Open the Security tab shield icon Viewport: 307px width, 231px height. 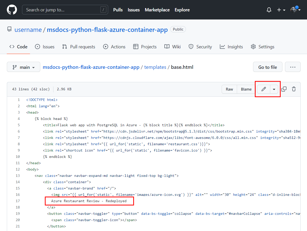point(191,47)
